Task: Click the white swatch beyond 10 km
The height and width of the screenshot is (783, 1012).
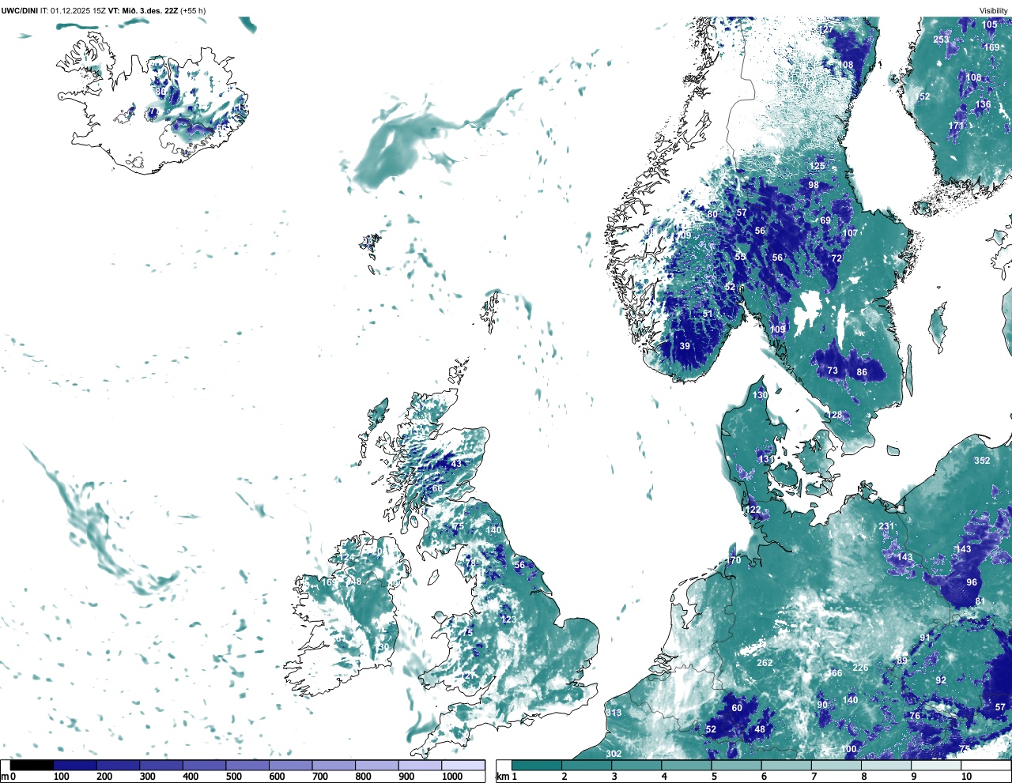Action: pos(987,765)
